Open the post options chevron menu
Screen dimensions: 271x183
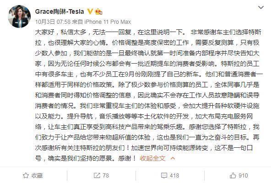click(x=261, y=7)
